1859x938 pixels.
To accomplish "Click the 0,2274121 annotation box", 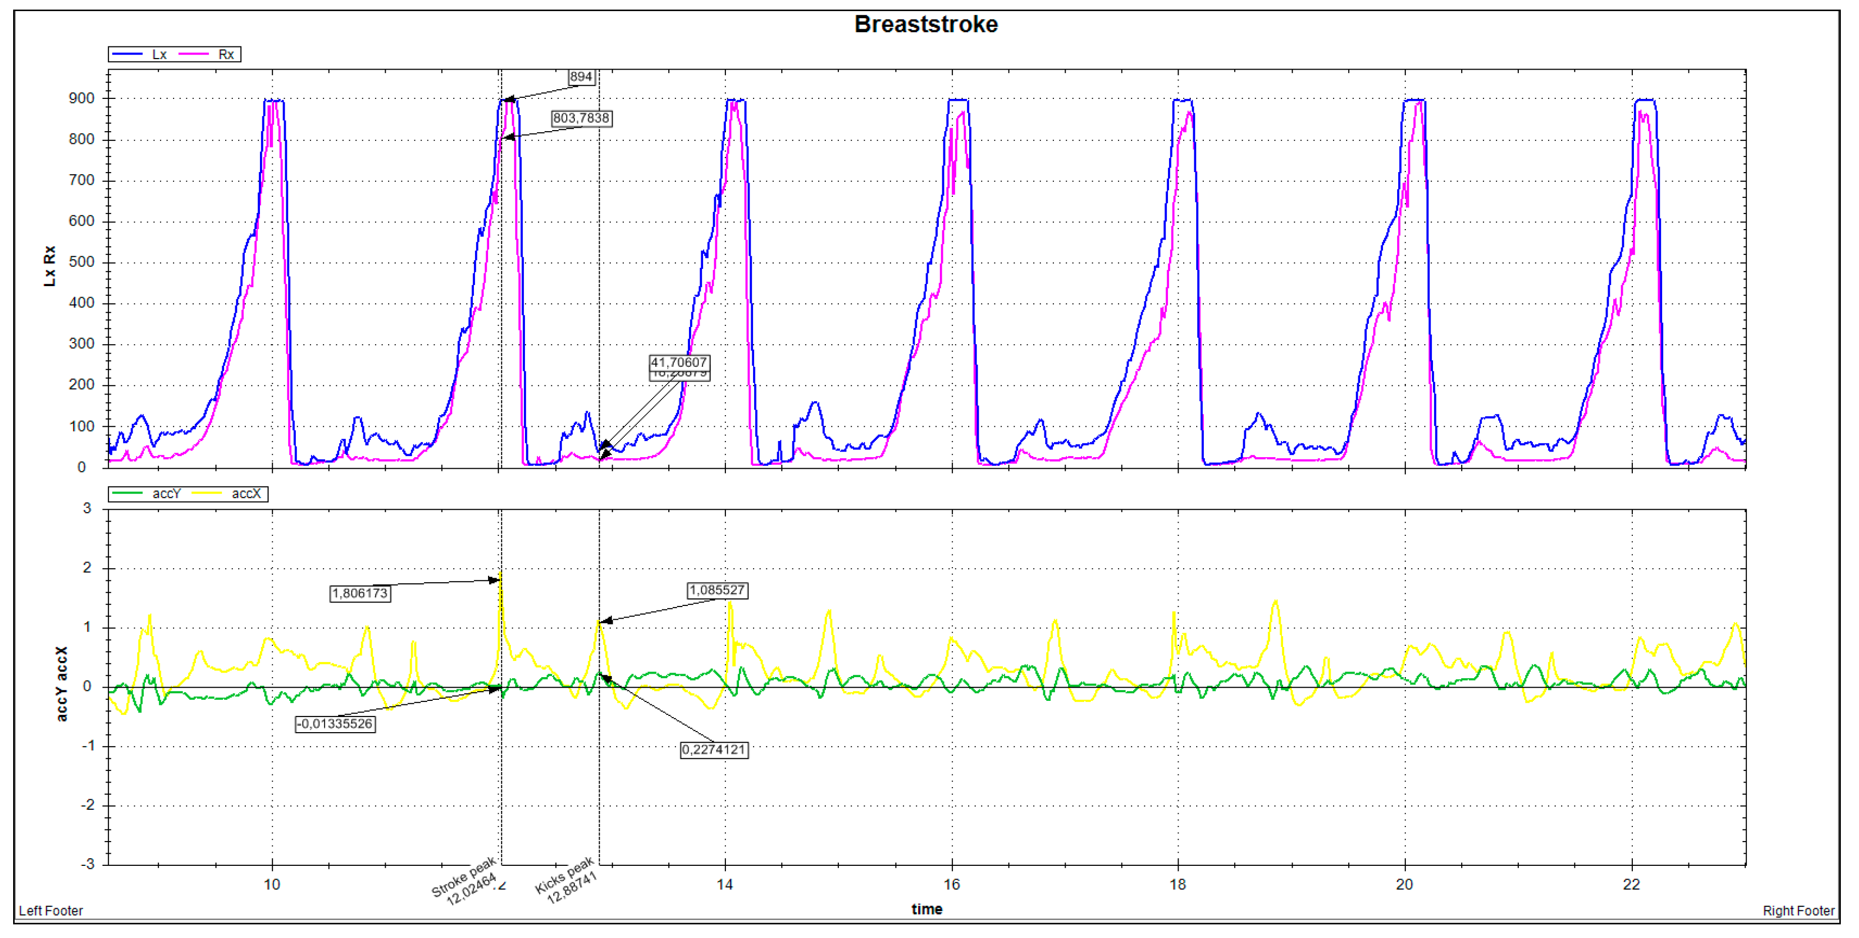I will (x=714, y=750).
